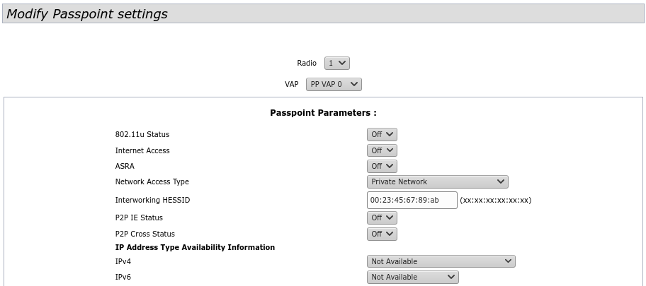
Task: Expand the Network Access Type dropdown
Action: click(437, 181)
